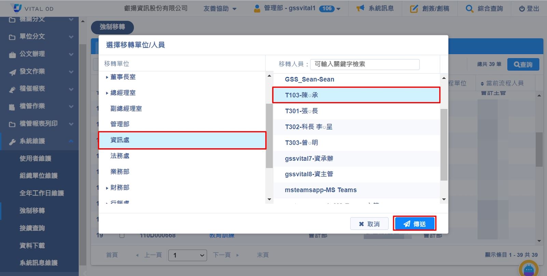Click the system message megaphone icon
This screenshot has height=276, width=547.
pyautogui.click(x=360, y=8)
